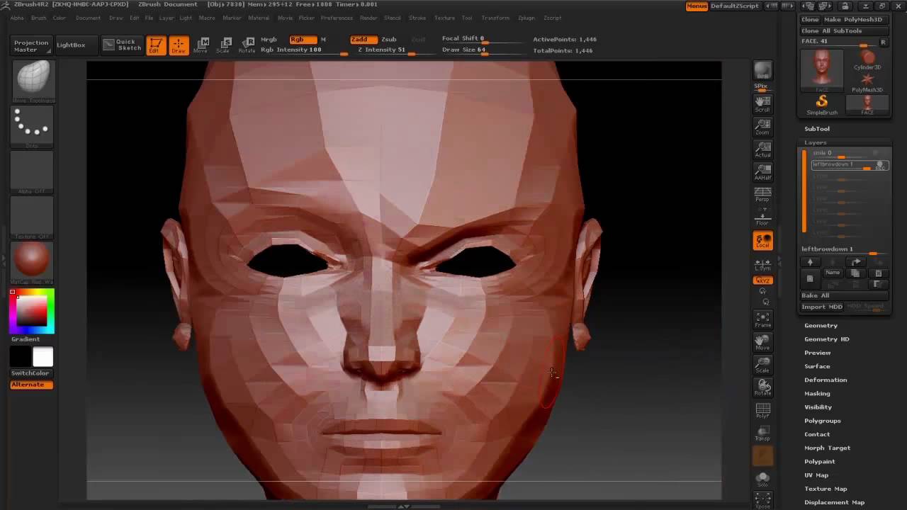Viewport: 907px width, 510px height.
Task: Open the Zplugin menu
Action: pyautogui.click(x=526, y=18)
